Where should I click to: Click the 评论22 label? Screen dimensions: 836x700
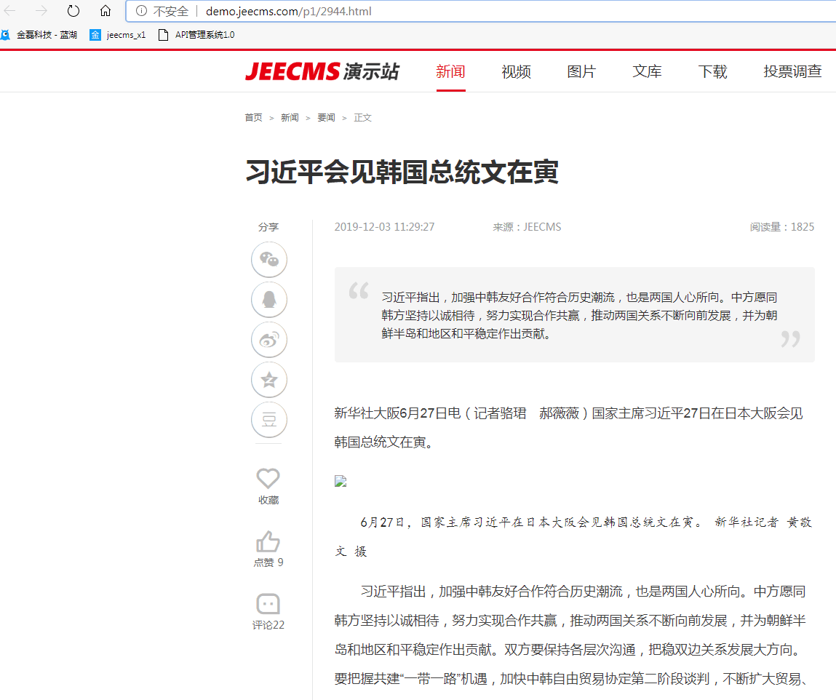(268, 625)
